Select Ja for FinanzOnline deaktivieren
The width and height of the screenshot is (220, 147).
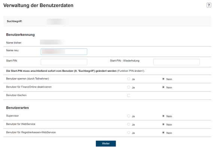[x=129, y=87]
